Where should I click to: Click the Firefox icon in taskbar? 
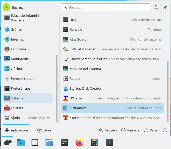79,142
